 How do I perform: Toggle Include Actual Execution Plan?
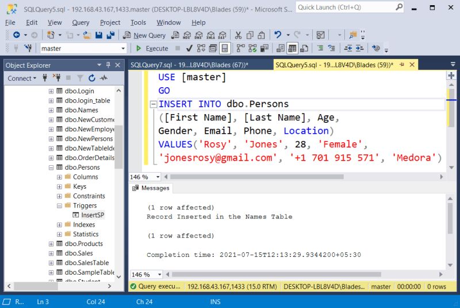(x=240, y=48)
